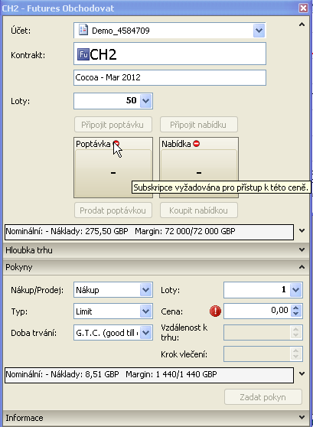Click the Poptávka bid price tile

[x=113, y=168]
